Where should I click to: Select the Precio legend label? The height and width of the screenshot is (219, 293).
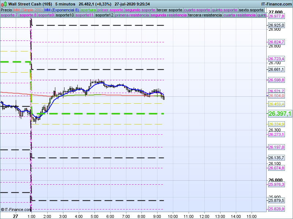point(6,10)
